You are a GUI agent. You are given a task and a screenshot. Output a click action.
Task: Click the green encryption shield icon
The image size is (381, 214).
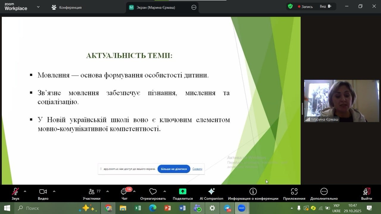click(290, 6)
